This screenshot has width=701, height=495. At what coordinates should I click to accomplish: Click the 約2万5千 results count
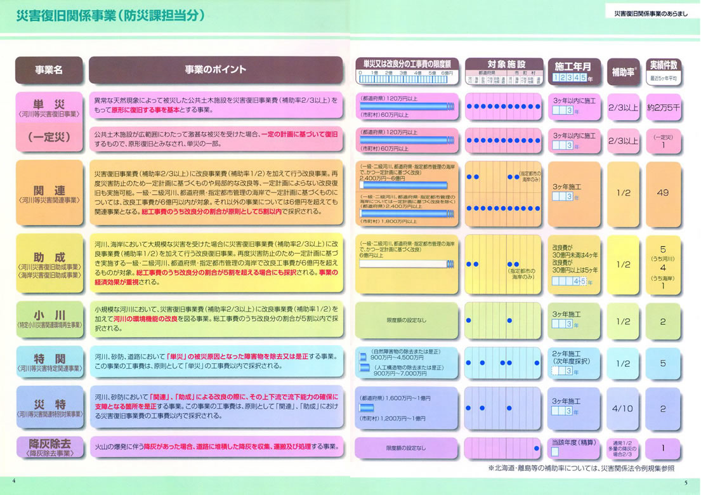[664, 107]
